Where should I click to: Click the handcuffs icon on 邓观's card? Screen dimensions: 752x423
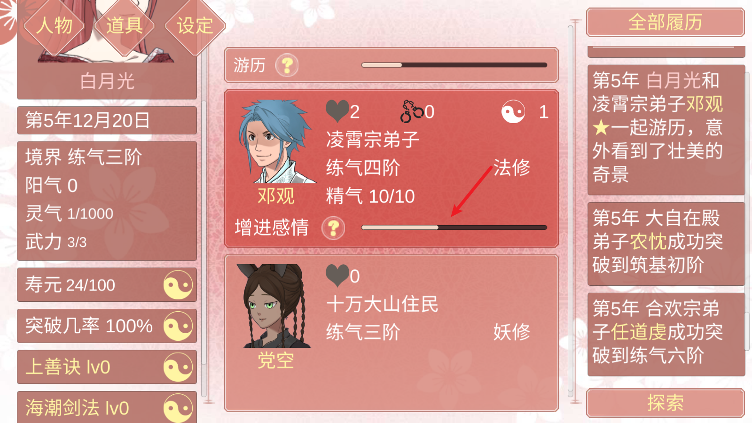click(412, 112)
